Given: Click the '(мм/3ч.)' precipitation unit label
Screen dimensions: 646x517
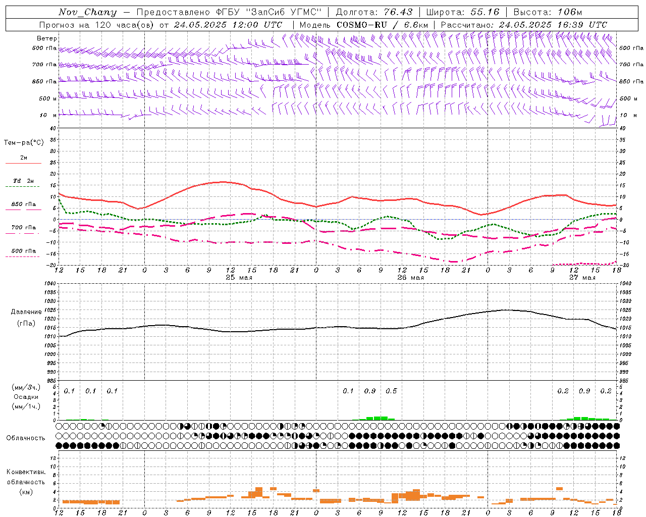Looking at the screenshot, I should click(x=26, y=387).
